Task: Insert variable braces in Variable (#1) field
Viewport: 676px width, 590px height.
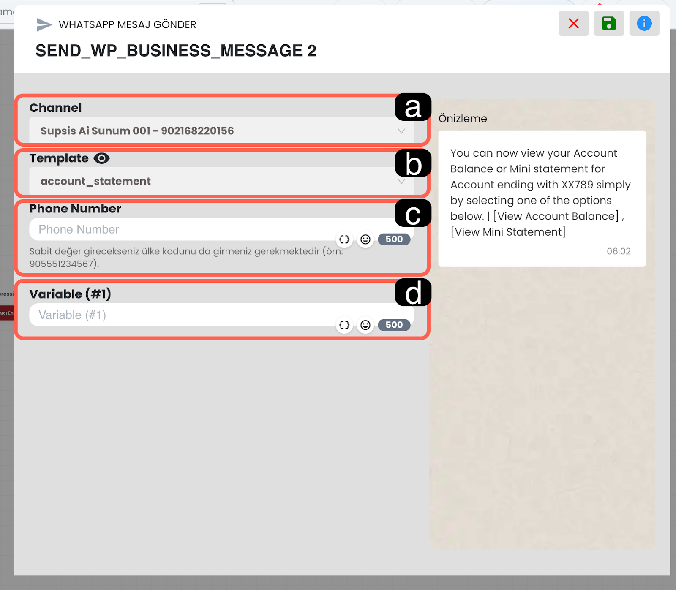Action: tap(344, 325)
